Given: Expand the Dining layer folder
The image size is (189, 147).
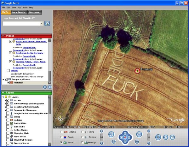Looking at the screenshot, I should (5, 117).
